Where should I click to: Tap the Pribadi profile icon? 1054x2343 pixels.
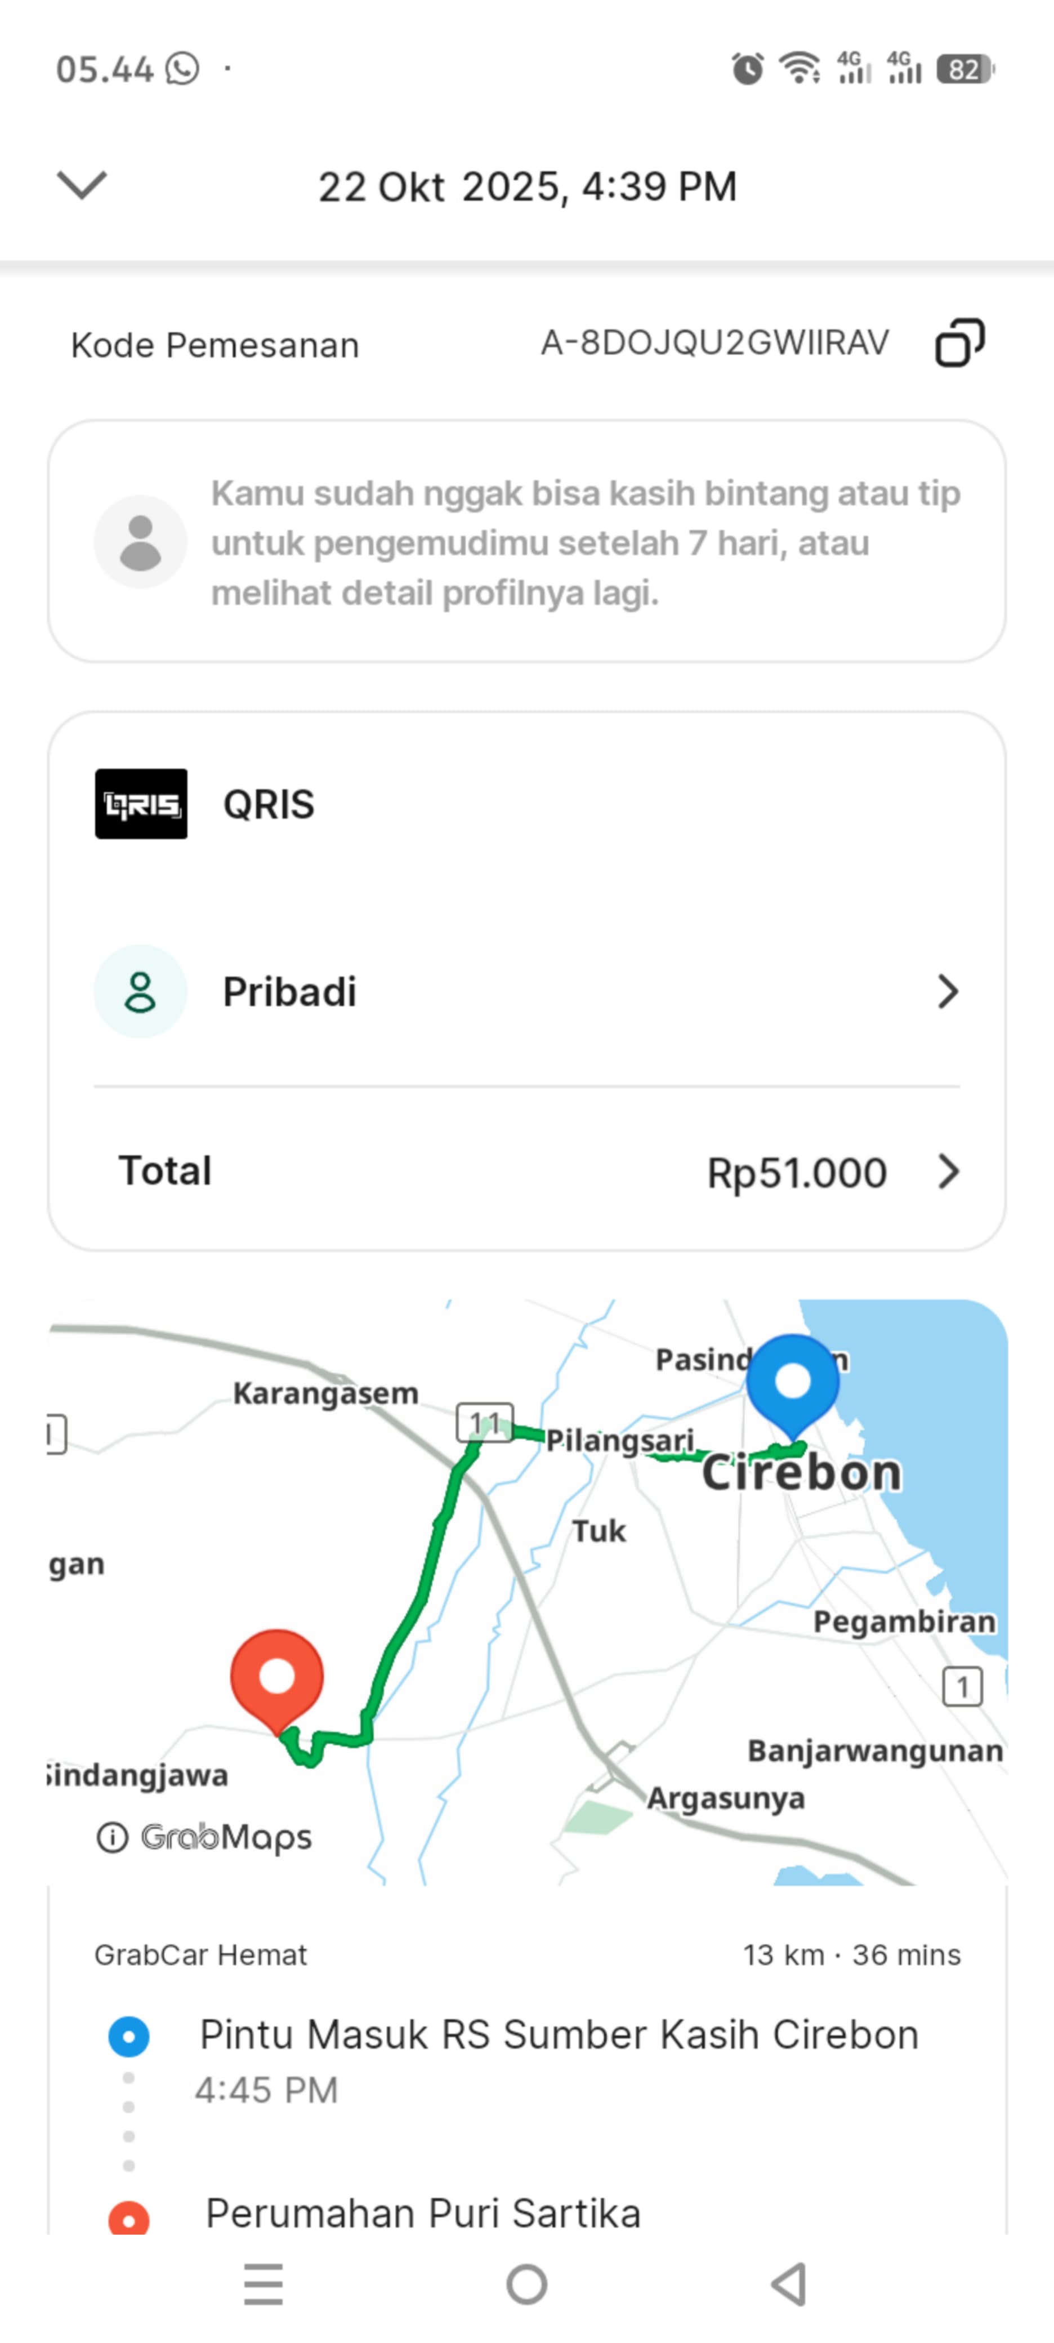(141, 991)
